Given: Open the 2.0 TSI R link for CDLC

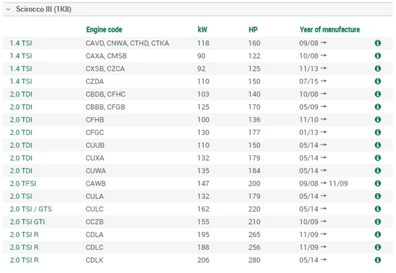Looking at the screenshot, I should pyautogui.click(x=24, y=247).
